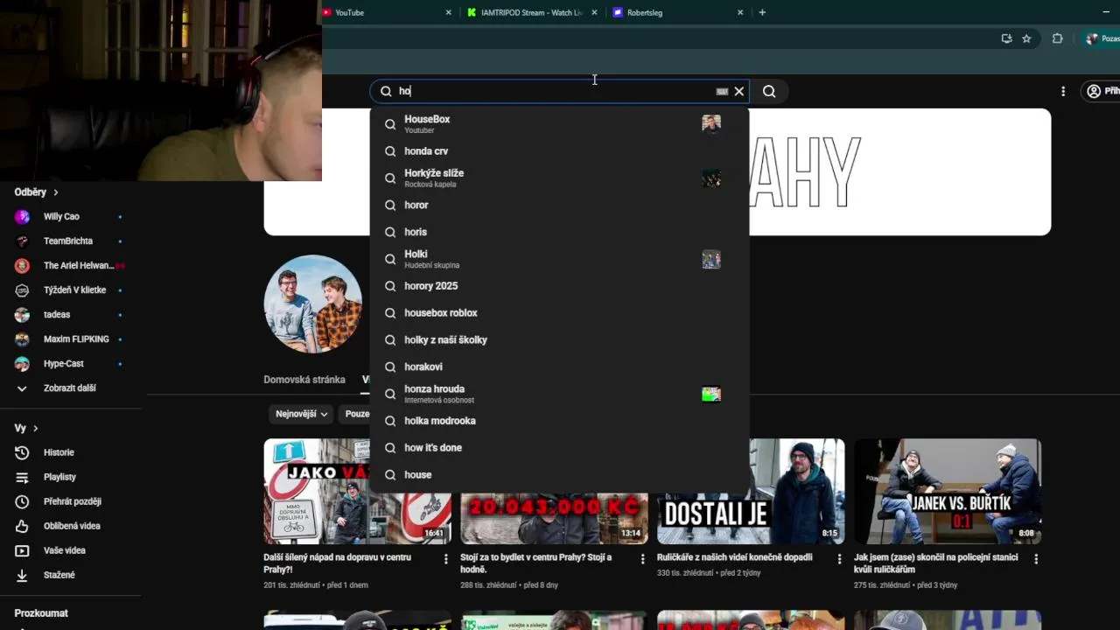Select the Holki suggestion
Viewport: 1120px width, 630px height.
(x=559, y=259)
